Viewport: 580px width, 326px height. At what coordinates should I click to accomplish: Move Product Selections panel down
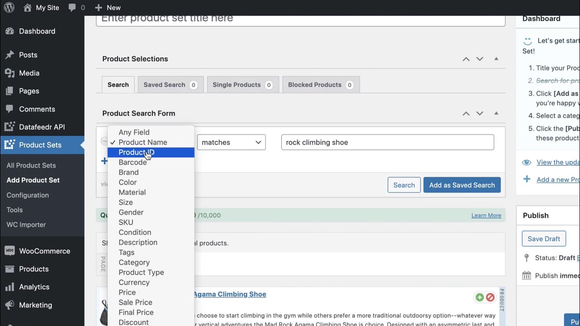[479, 59]
